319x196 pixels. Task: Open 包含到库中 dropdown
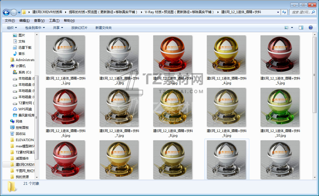[35, 28]
